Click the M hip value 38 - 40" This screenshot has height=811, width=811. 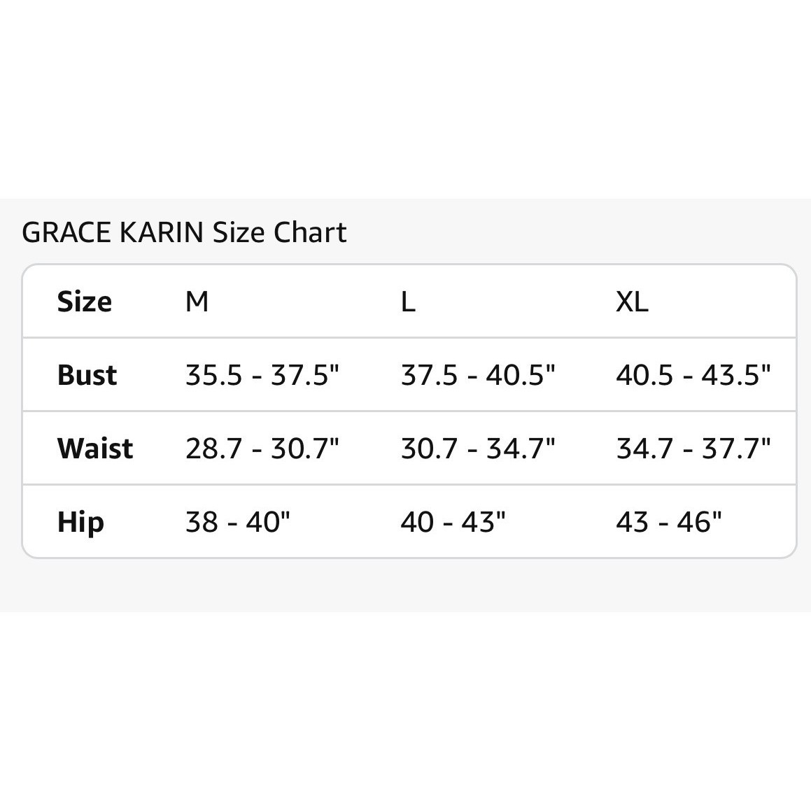pos(238,522)
